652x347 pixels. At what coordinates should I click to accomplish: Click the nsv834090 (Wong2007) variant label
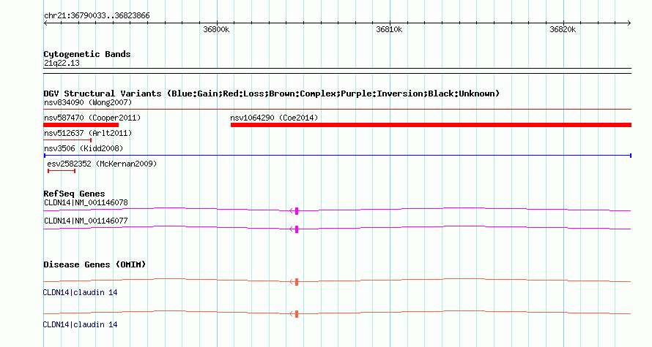tap(88, 102)
